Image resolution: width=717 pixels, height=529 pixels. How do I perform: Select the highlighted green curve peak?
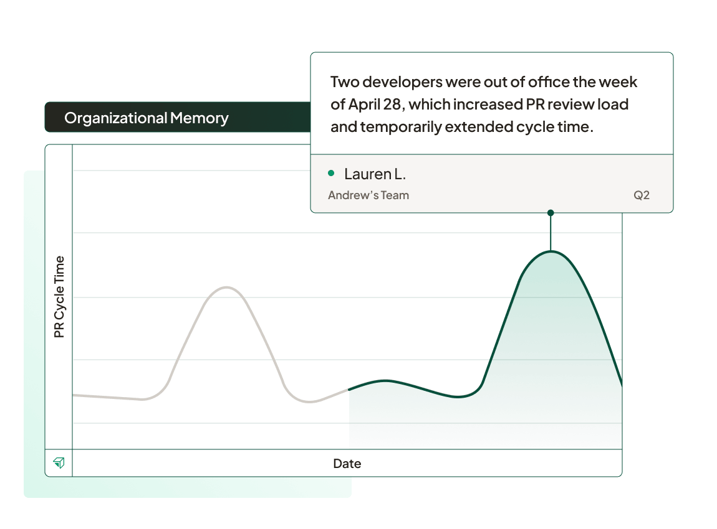551,251
